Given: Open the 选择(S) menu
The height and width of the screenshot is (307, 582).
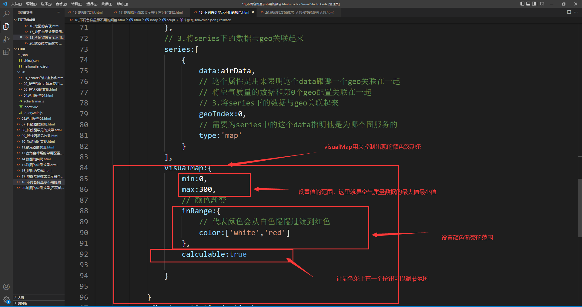Looking at the screenshot, I should (x=46, y=4).
